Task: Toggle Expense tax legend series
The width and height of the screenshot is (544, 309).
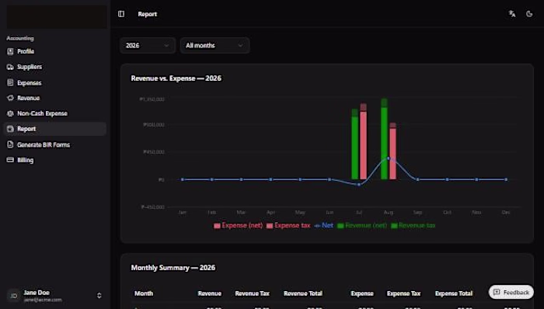Action: point(288,225)
